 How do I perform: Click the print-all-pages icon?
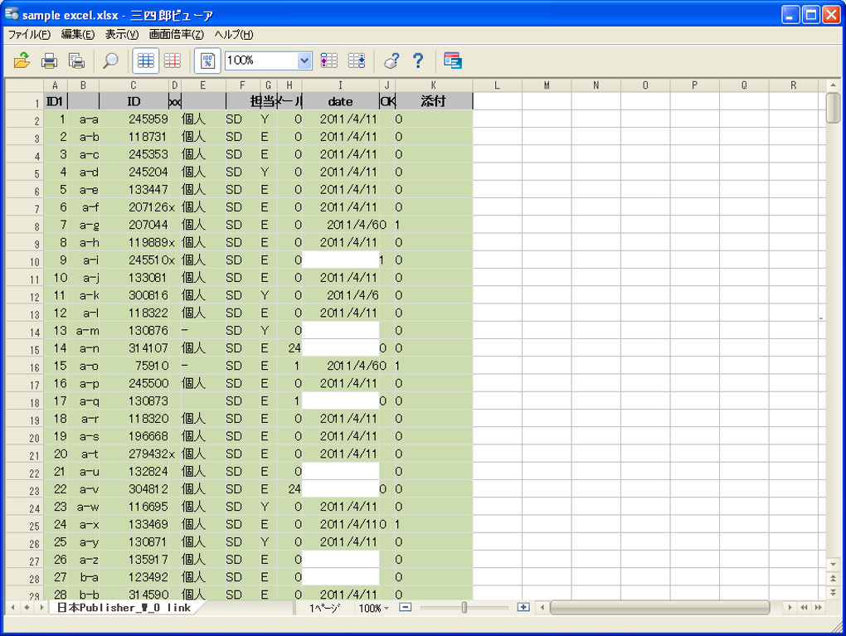(76, 61)
